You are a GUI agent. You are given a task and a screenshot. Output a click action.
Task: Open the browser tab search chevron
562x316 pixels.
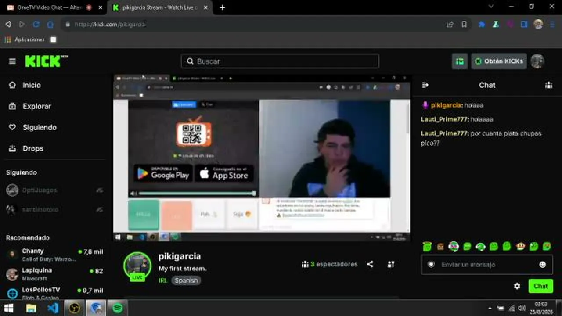[x=491, y=7]
